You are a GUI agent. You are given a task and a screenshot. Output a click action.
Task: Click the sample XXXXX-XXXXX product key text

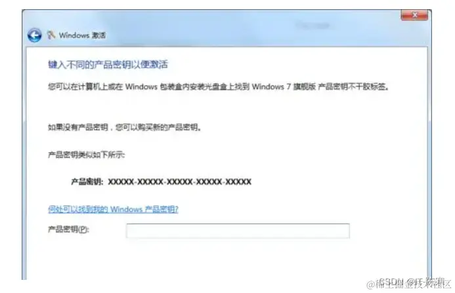[x=180, y=182]
